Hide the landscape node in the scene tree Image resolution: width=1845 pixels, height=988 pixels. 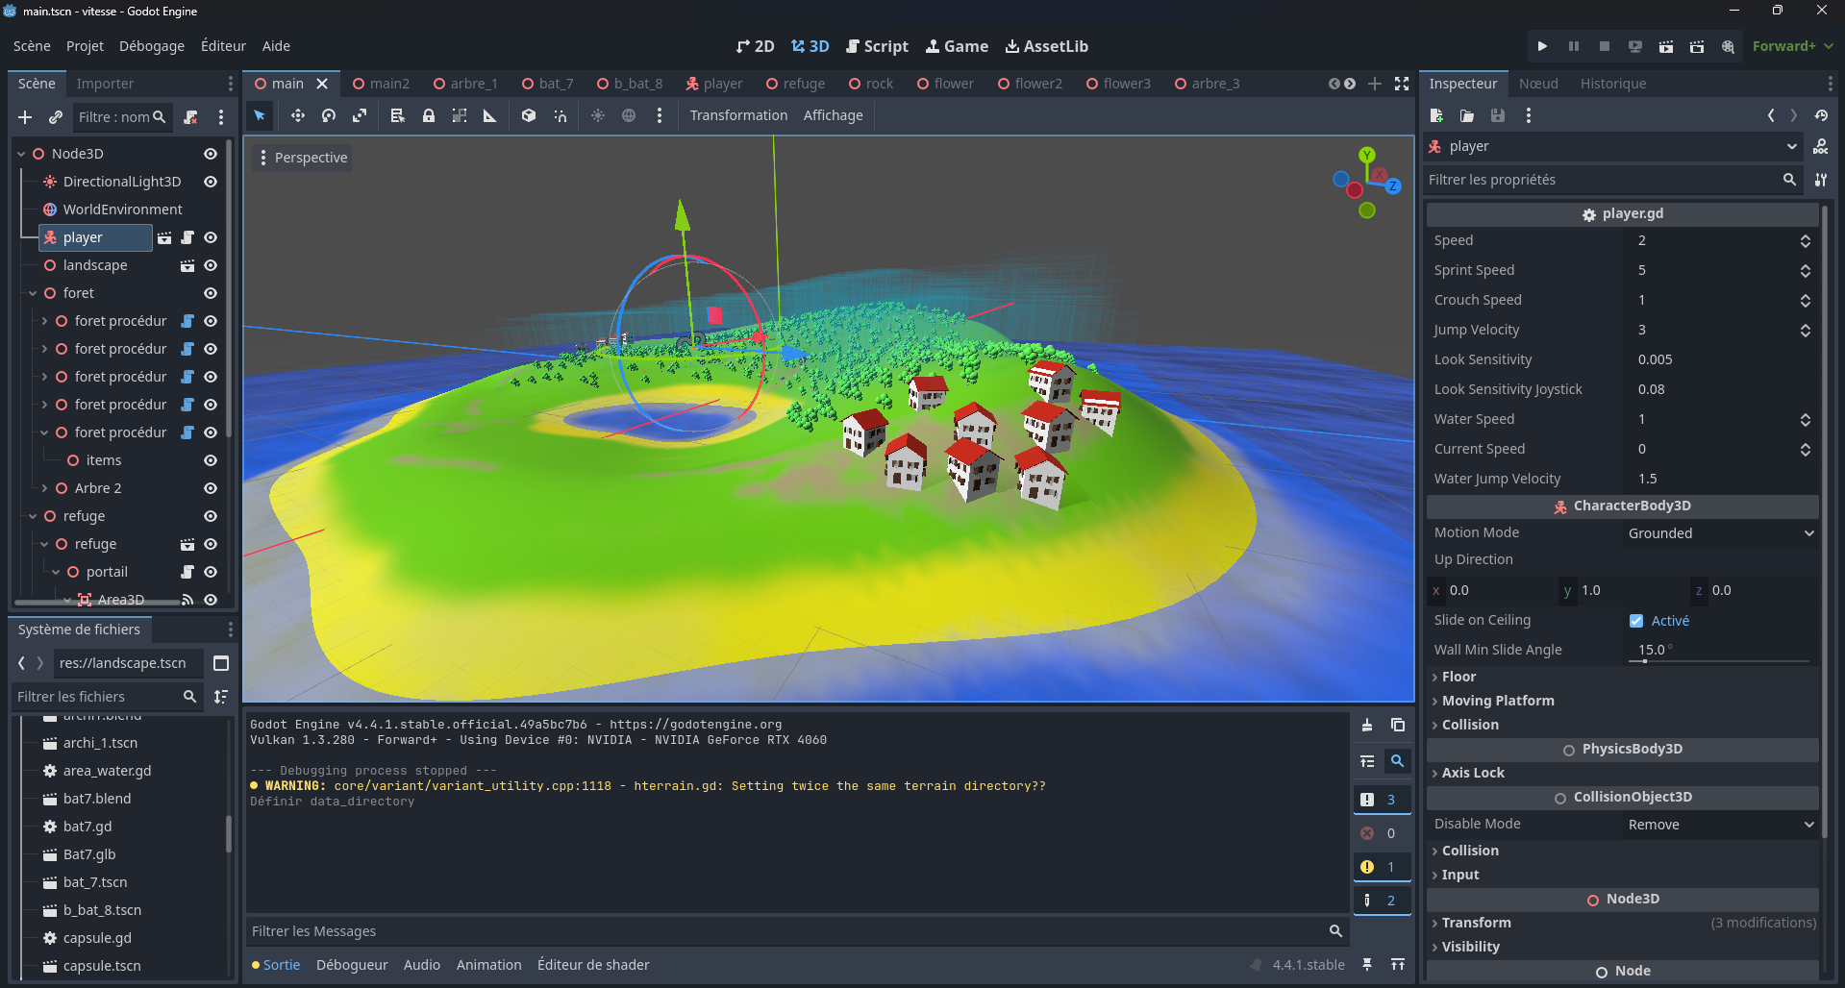coord(211,265)
